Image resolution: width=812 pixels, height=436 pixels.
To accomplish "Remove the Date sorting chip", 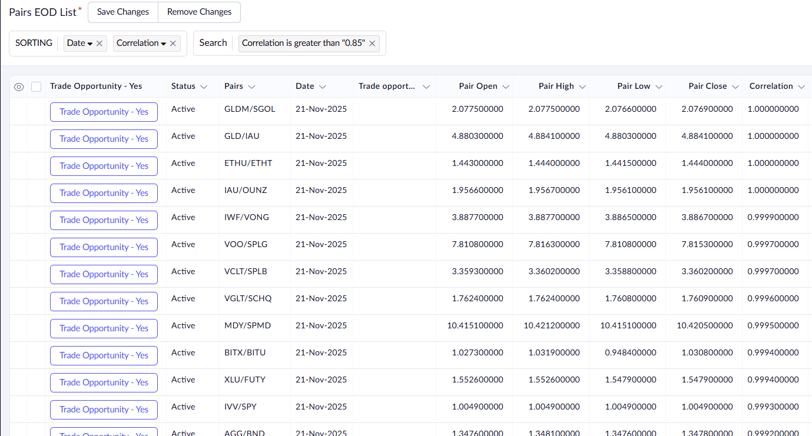I will pyautogui.click(x=100, y=44).
